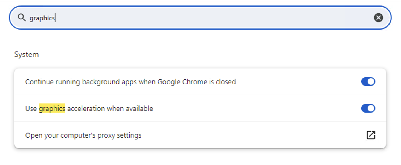
Task: Click the "Use graphics acceleration when available" label
Action: (89, 108)
